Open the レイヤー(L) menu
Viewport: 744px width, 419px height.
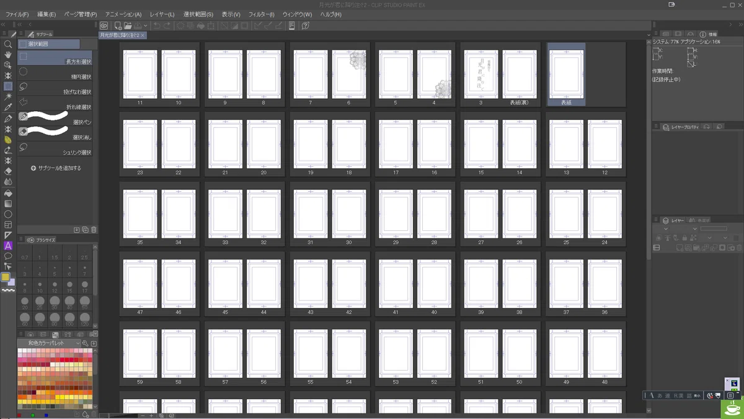[x=162, y=14]
